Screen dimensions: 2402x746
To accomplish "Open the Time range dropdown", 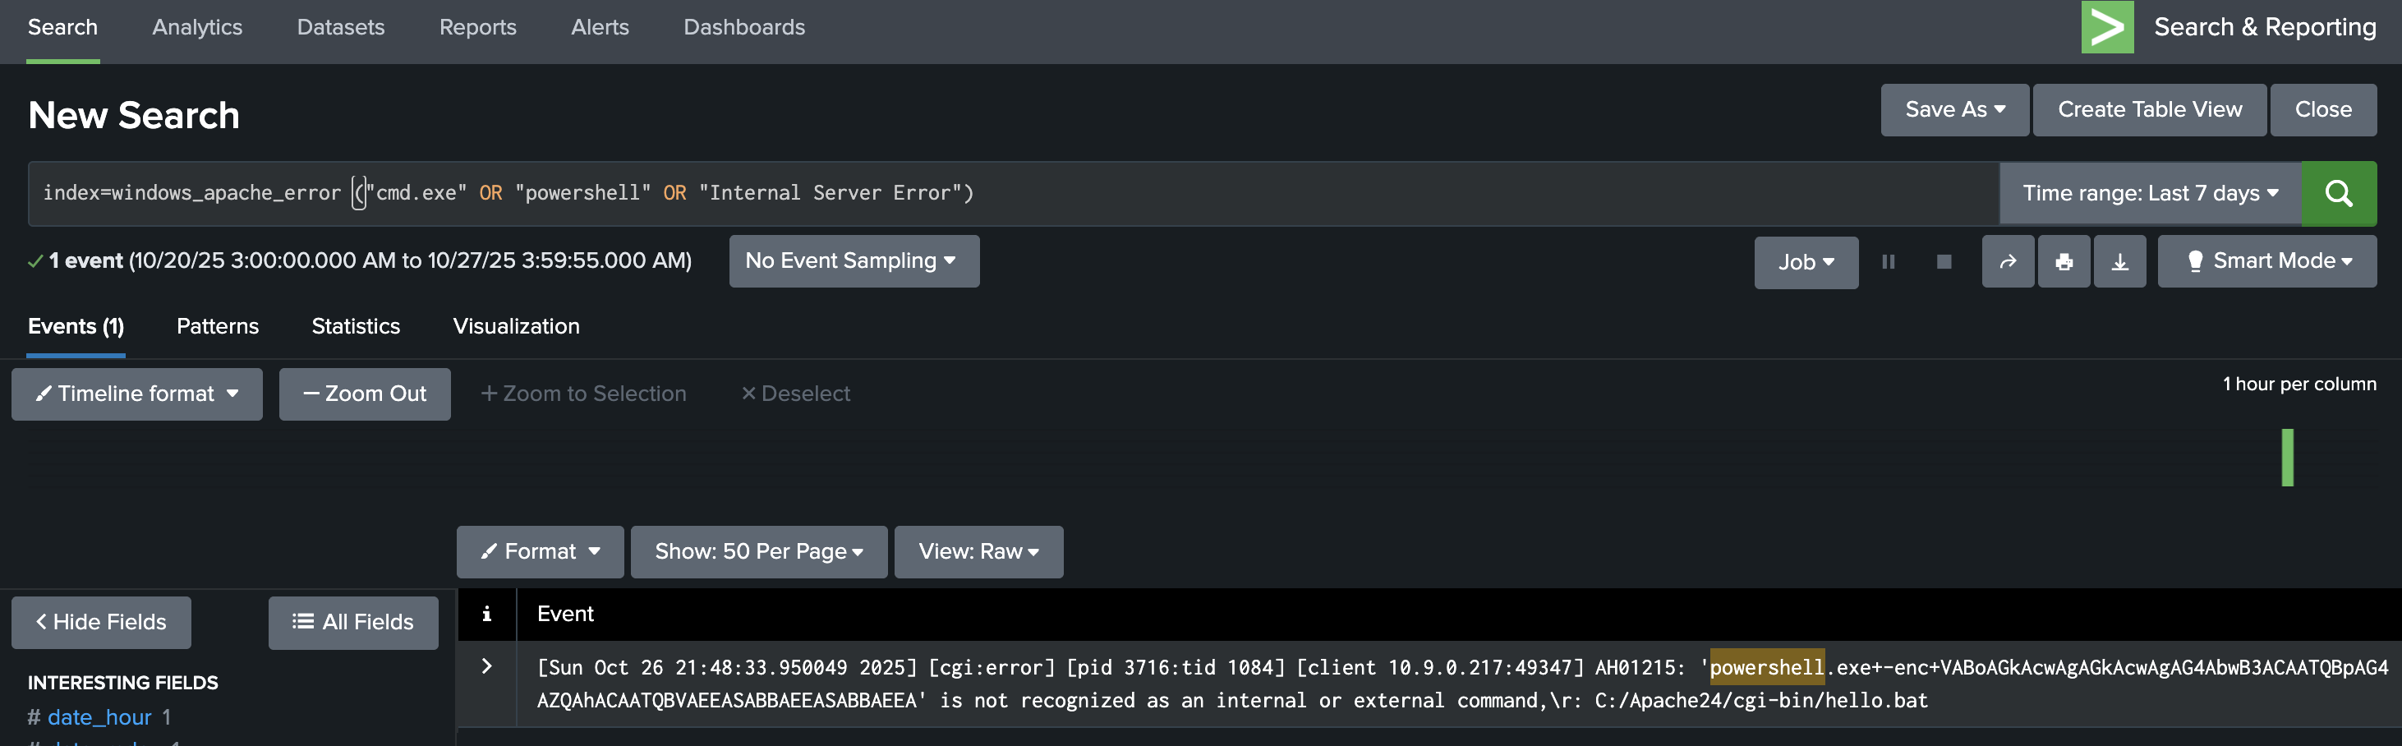I will click(2149, 193).
